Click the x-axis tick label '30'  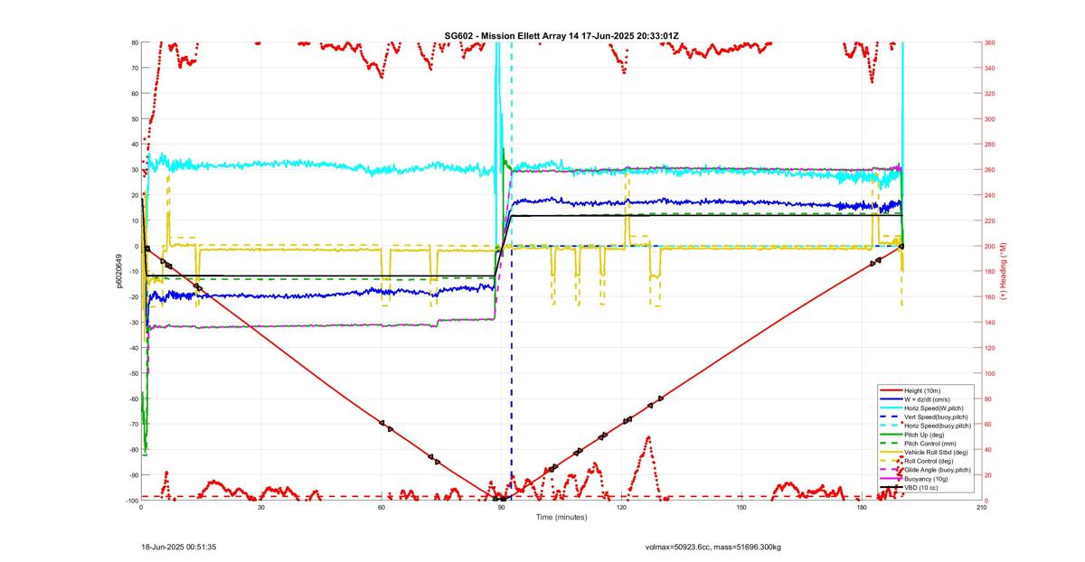(261, 508)
